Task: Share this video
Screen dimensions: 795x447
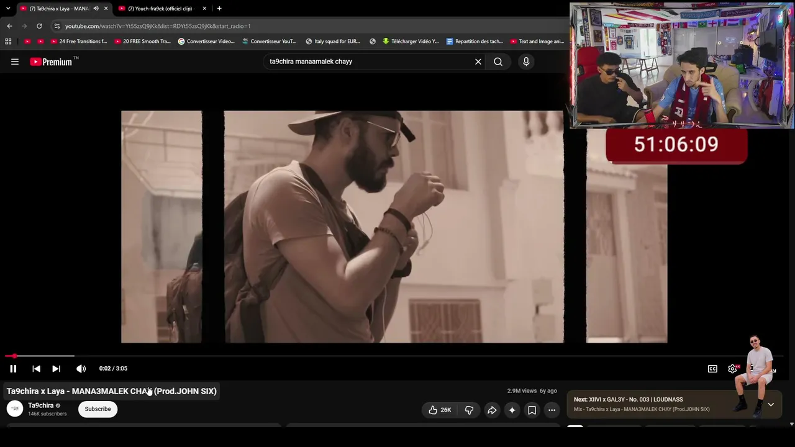Action: pos(491,410)
